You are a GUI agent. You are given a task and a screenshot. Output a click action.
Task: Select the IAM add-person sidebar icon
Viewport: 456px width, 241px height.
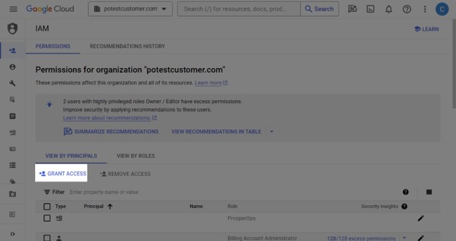[x=13, y=50]
